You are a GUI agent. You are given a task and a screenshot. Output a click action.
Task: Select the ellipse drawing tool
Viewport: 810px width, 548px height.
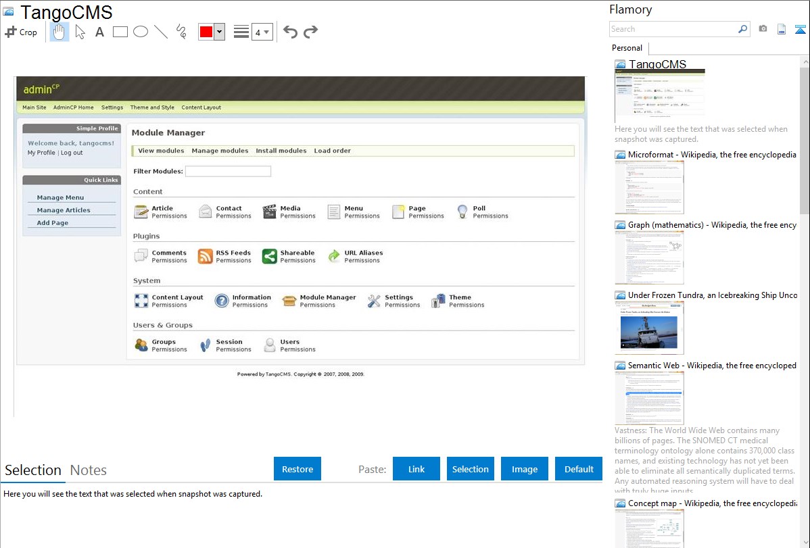click(x=141, y=32)
